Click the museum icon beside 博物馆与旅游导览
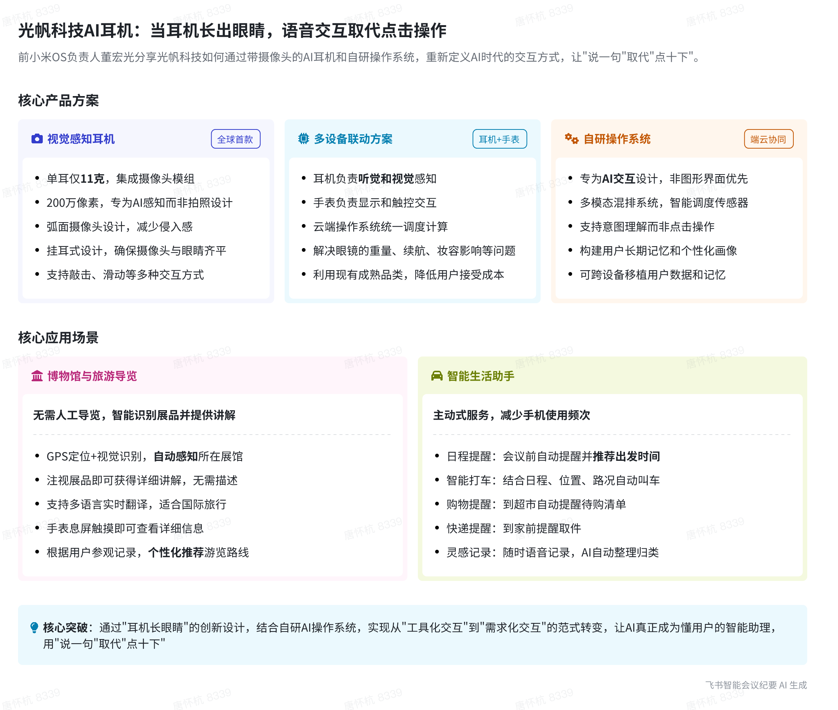838x710 pixels. click(x=37, y=376)
